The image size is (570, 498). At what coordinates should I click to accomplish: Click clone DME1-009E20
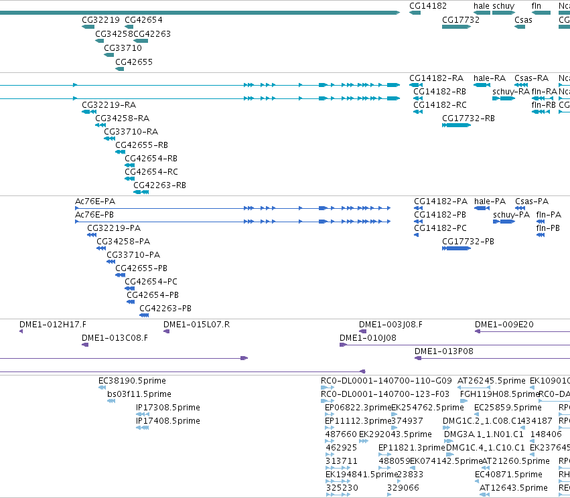pyautogui.click(x=504, y=325)
